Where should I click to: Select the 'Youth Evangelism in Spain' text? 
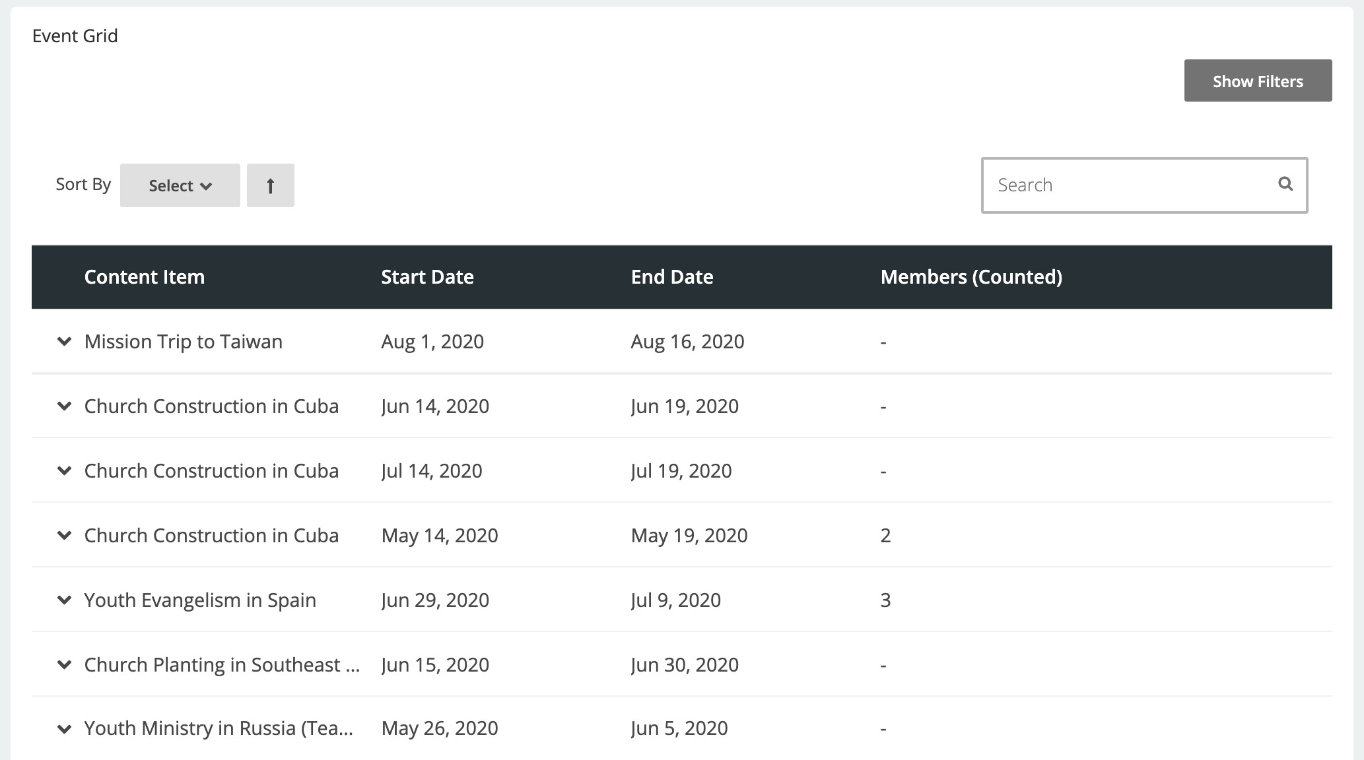point(200,600)
